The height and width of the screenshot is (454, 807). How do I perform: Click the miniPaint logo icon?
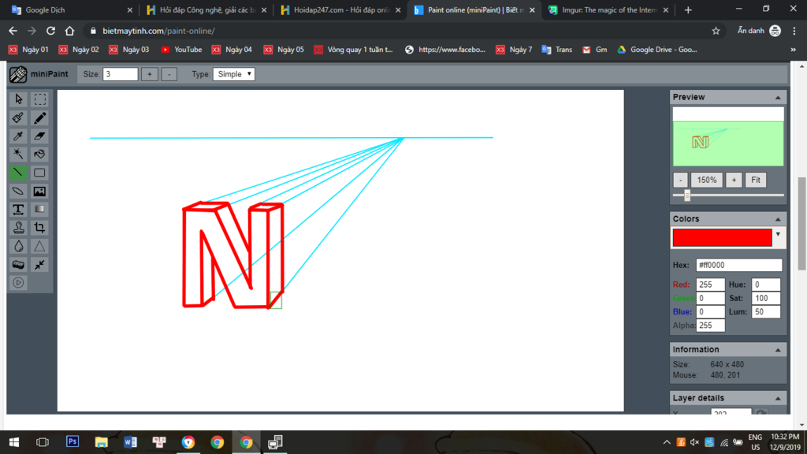pos(18,74)
